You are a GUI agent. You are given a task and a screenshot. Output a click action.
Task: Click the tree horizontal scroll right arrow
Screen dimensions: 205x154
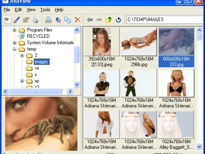point(70,91)
